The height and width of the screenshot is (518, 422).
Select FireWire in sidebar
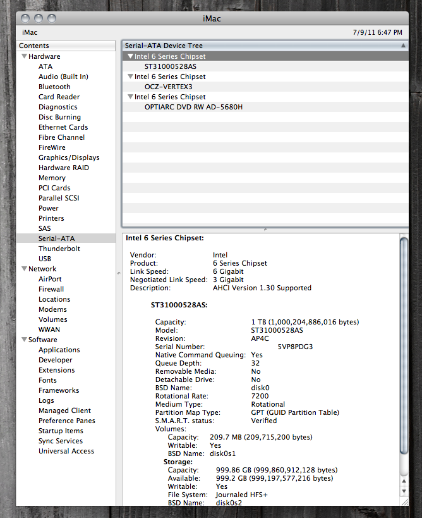click(x=52, y=147)
